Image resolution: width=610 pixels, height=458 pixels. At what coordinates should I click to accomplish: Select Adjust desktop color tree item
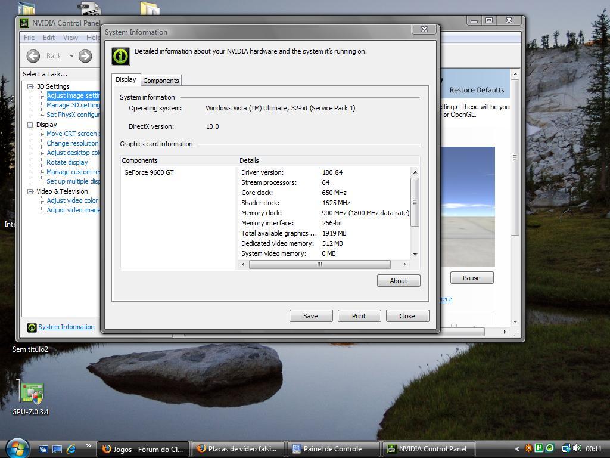[73, 153]
